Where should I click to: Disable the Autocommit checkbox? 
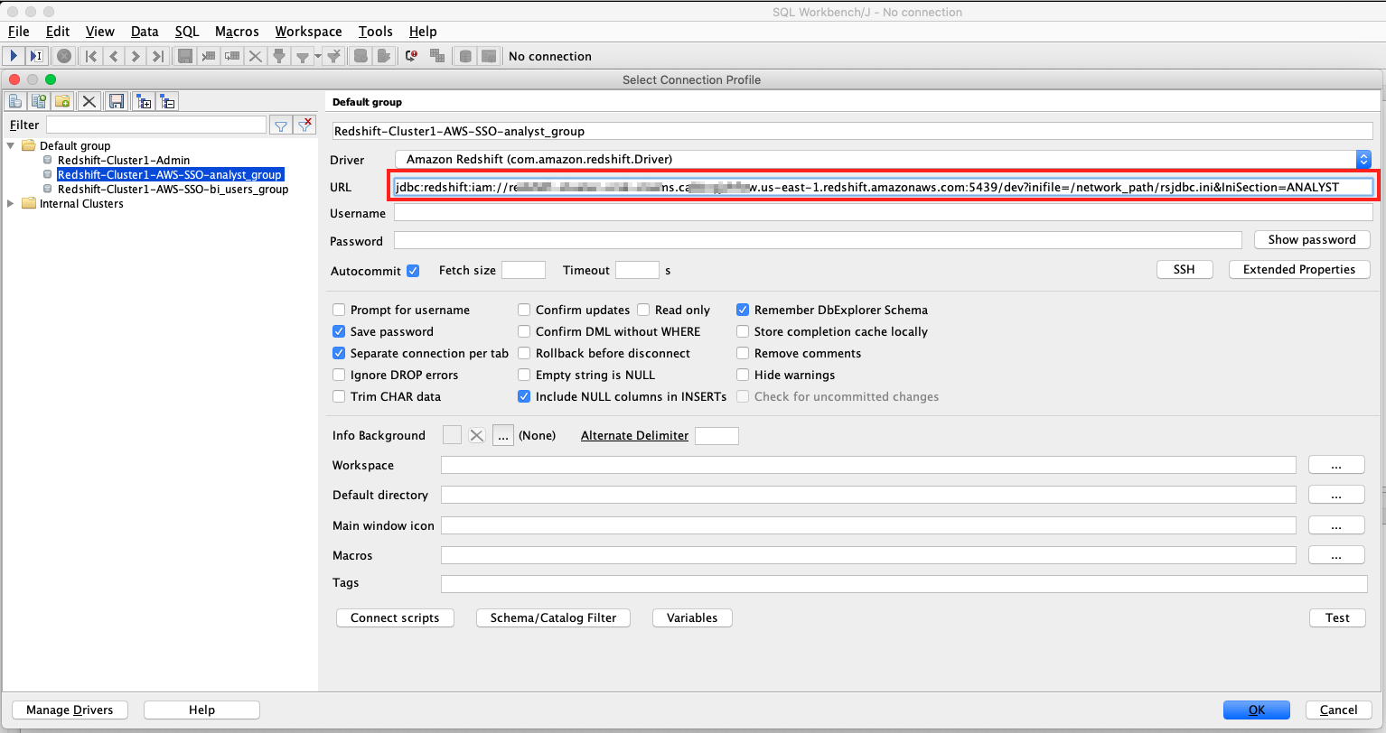pyautogui.click(x=413, y=270)
